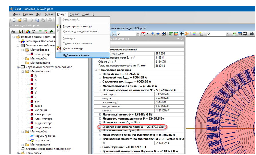Click the color map legend icon
Screen dimensions: 256x155
point(194,34)
